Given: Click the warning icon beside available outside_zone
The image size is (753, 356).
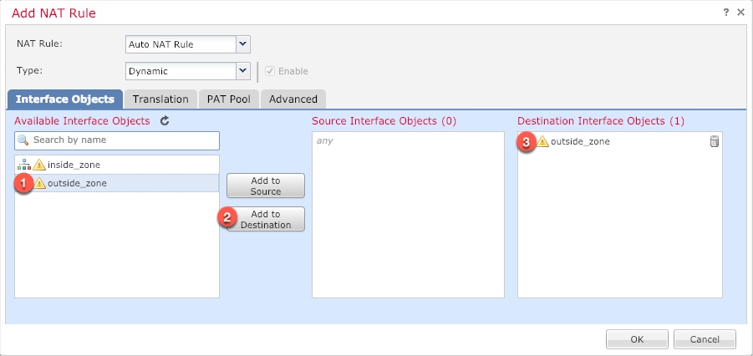Looking at the screenshot, I should coord(39,183).
